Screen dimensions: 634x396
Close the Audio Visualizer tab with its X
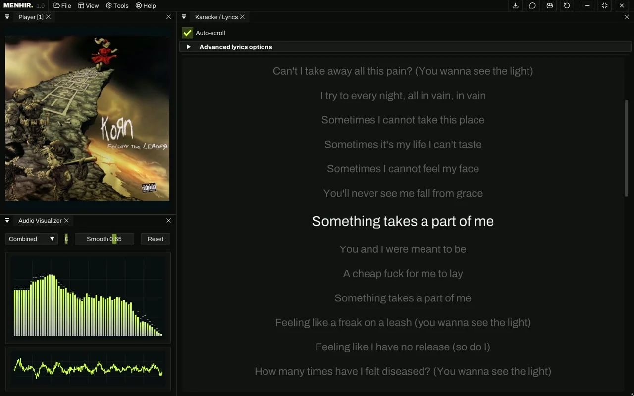[x=66, y=220]
